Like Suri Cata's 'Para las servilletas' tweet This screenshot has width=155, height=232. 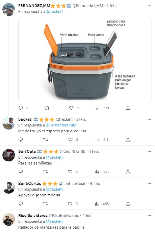tap(70, 172)
